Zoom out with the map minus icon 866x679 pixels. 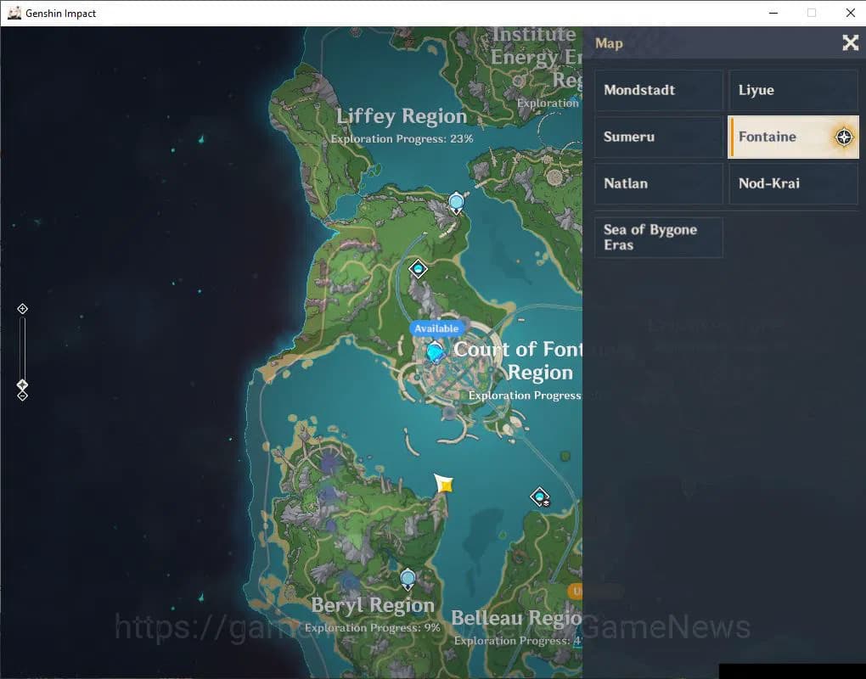[22, 396]
